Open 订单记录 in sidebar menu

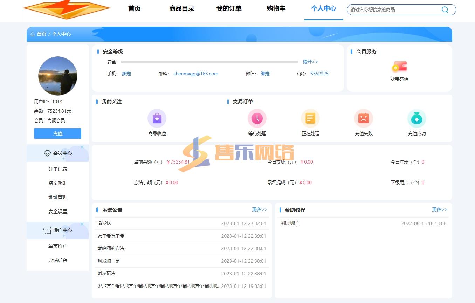point(58,169)
